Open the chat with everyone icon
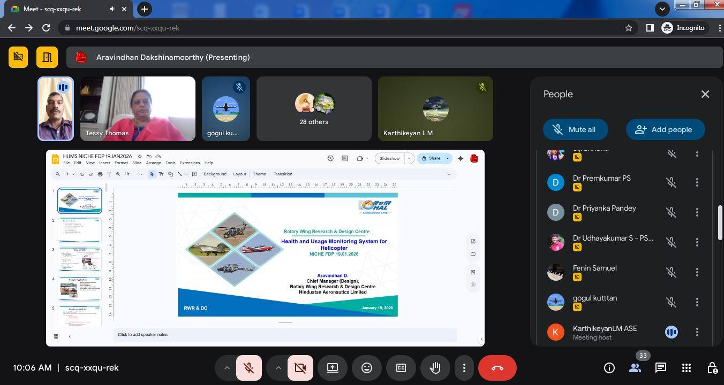The width and height of the screenshot is (724, 385). [x=661, y=368]
